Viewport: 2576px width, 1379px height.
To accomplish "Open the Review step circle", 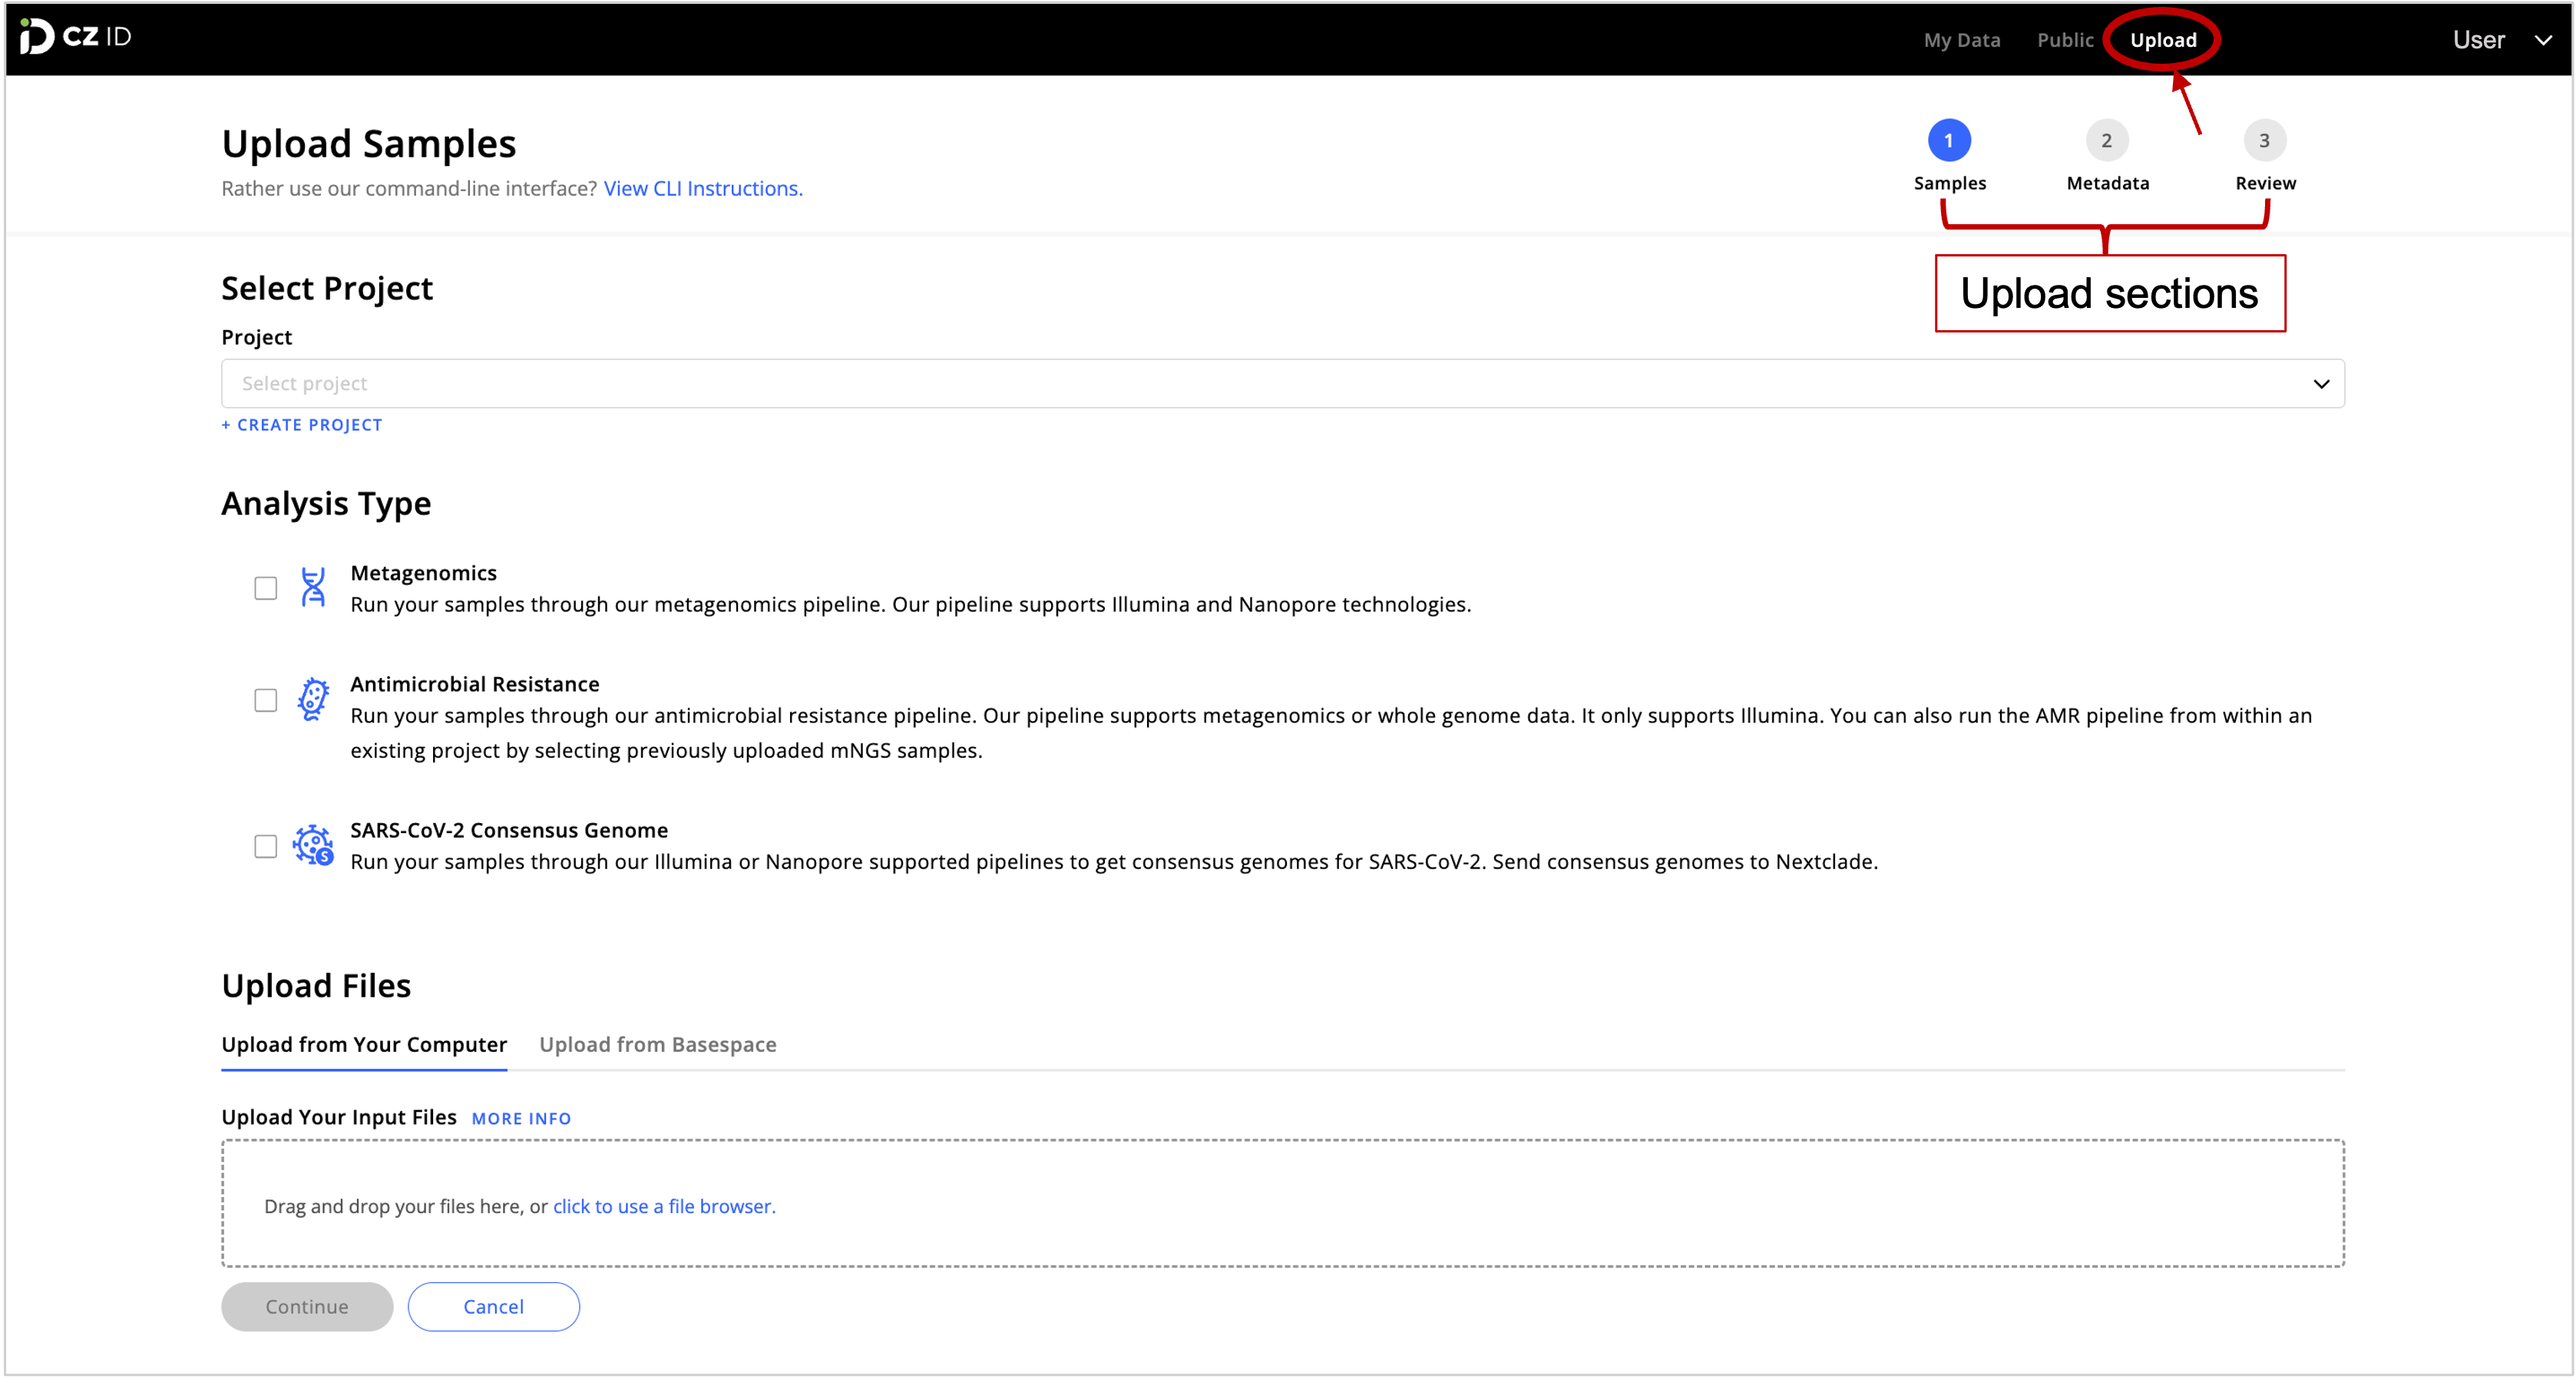I will 2265,141.
